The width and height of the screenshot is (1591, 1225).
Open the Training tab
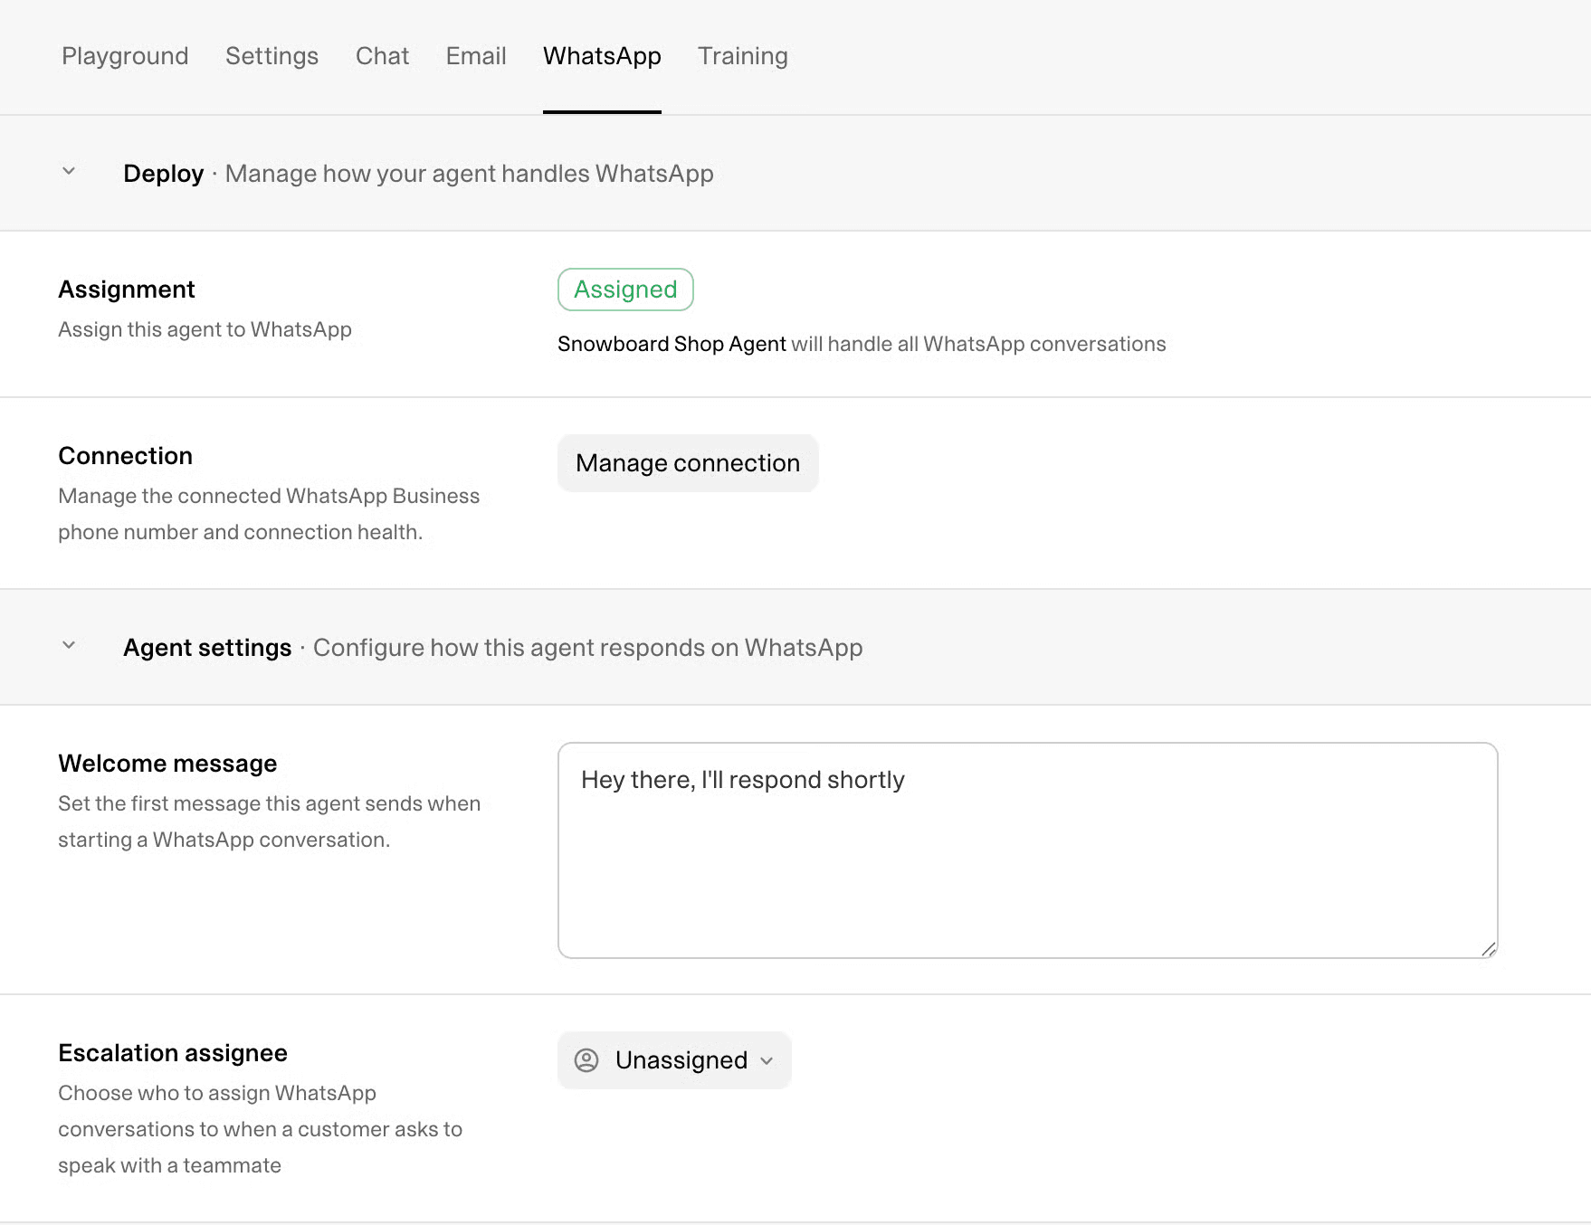[743, 56]
